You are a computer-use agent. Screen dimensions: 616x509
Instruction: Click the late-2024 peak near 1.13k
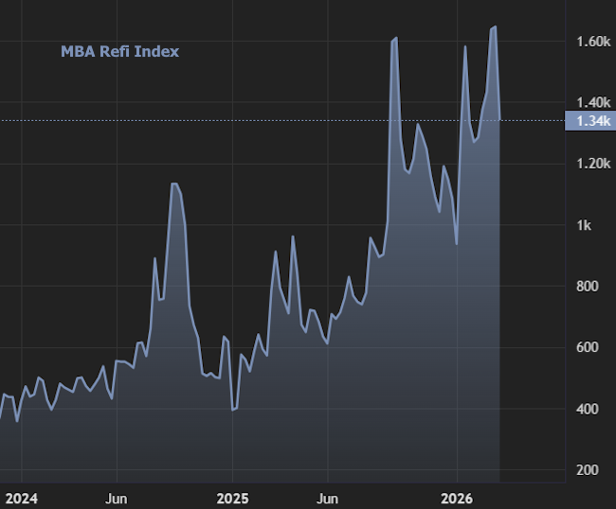point(173,184)
